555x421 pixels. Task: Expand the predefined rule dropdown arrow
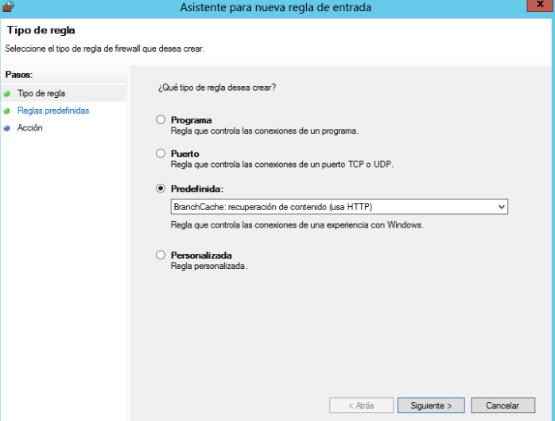pos(501,207)
